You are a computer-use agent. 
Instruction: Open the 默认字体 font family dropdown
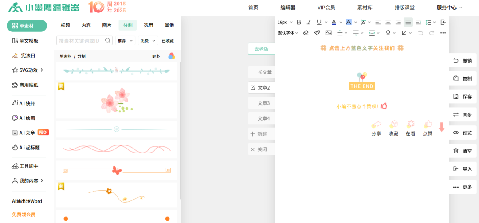(288, 33)
